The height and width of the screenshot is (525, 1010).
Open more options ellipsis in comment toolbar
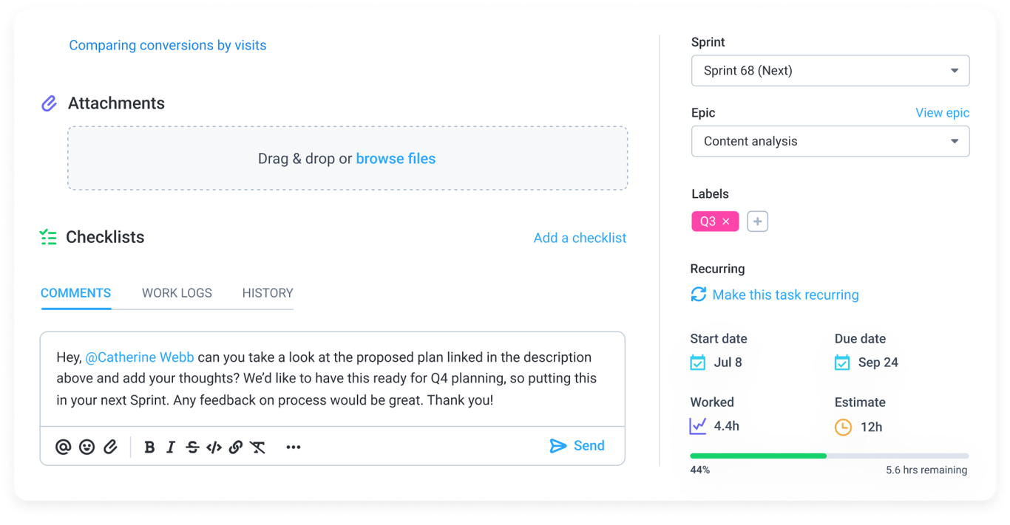coord(294,447)
